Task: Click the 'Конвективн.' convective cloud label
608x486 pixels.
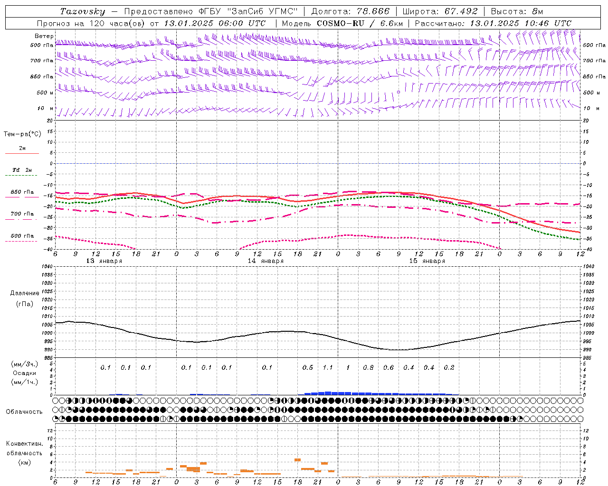Action: [x=24, y=444]
